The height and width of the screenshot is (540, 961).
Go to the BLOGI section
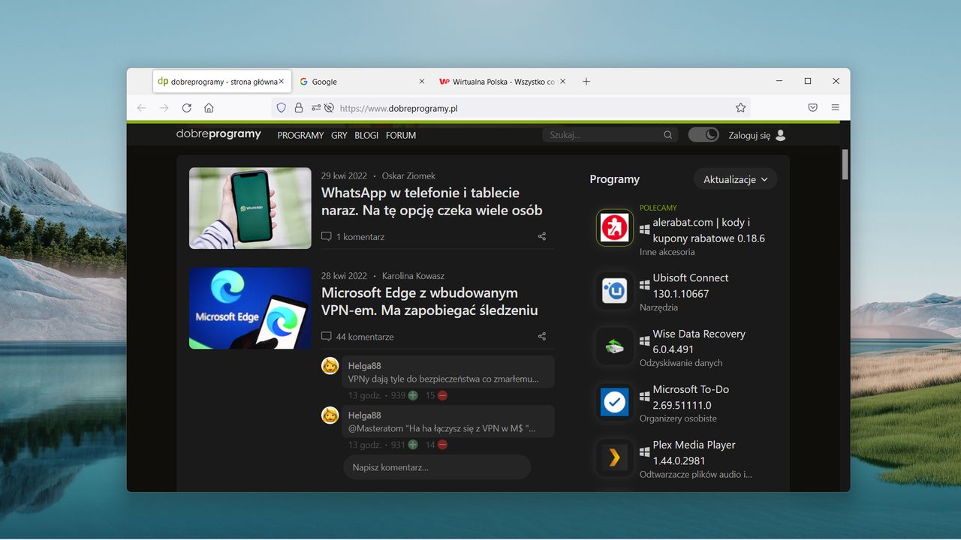(x=366, y=136)
